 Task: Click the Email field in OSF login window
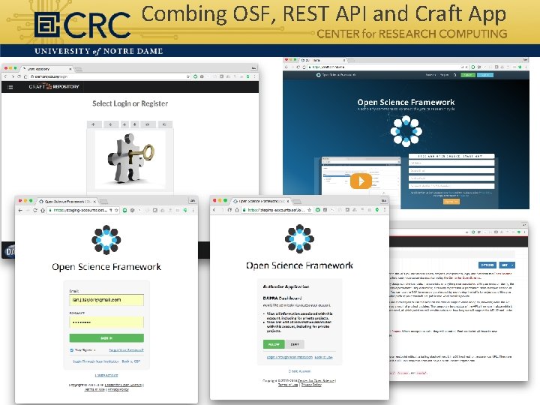click(106, 300)
